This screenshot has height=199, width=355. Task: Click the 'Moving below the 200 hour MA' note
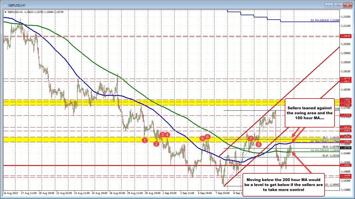tap(283, 185)
